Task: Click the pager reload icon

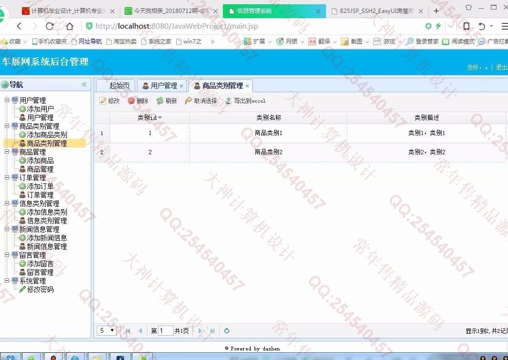Action: point(227,331)
